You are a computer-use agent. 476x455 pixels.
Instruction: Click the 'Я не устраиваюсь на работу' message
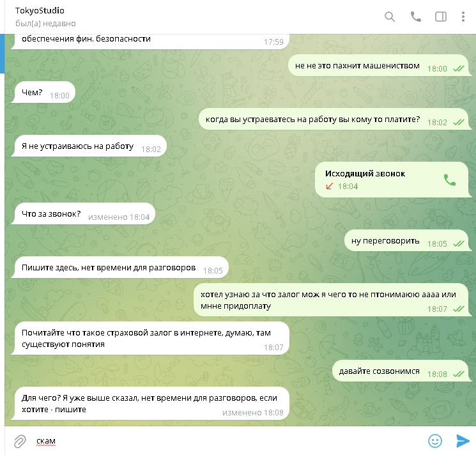click(x=89, y=146)
